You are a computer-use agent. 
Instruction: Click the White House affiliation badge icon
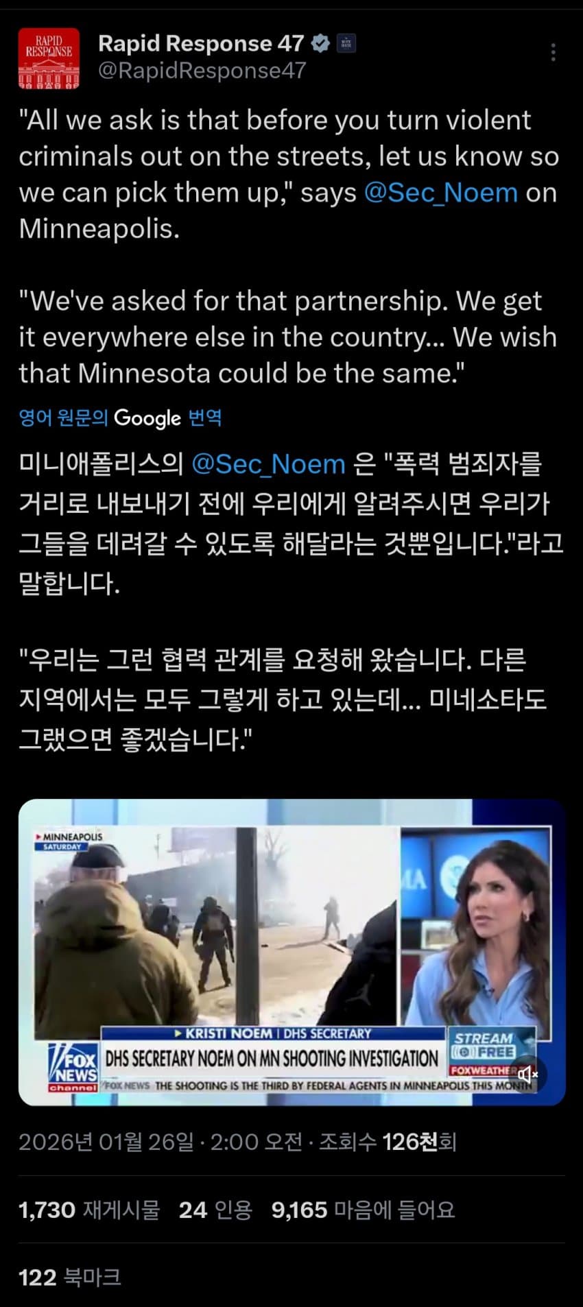346,44
